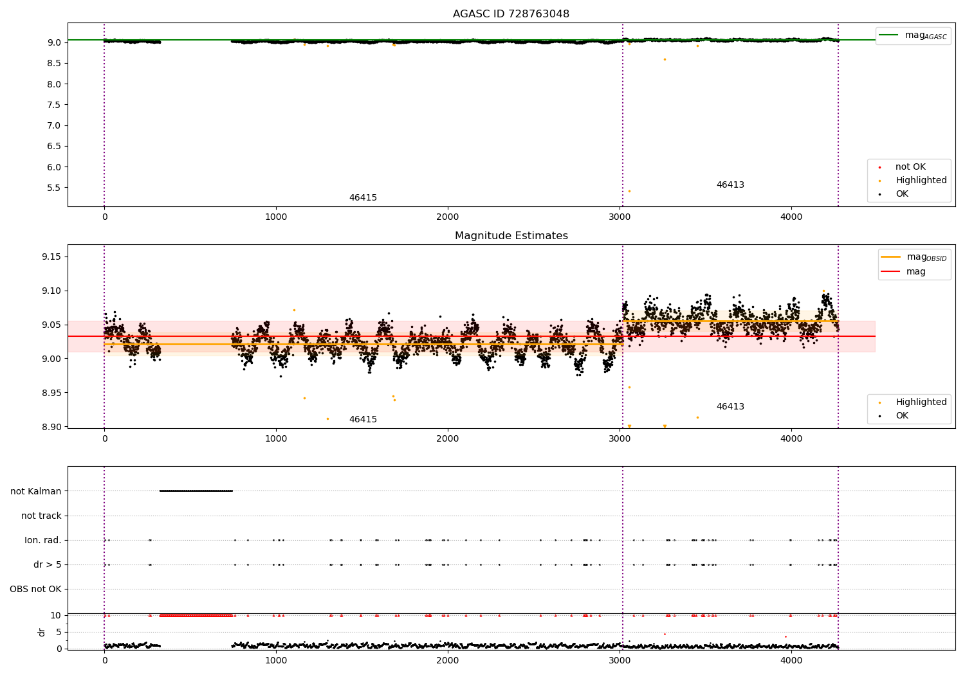
Task: Click the 'Magnitude Estimates' subplot title
Action: (x=511, y=236)
